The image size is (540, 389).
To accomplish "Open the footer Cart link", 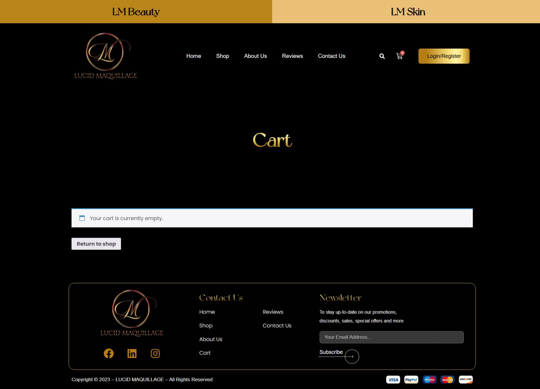I will [205, 353].
